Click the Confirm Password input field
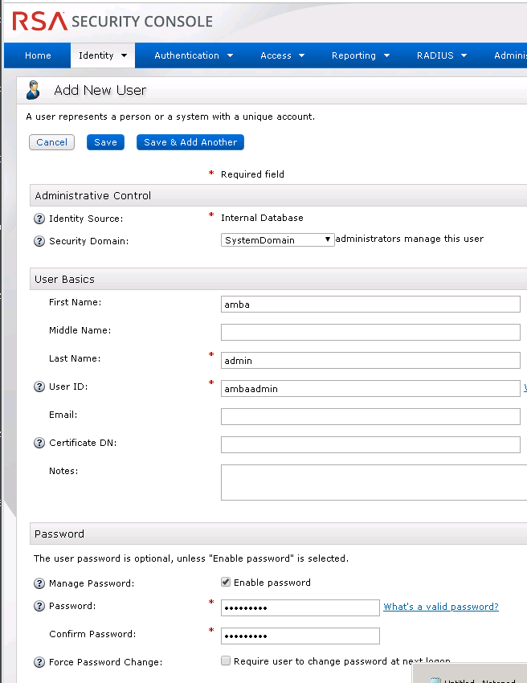The image size is (527, 683). coord(300,636)
